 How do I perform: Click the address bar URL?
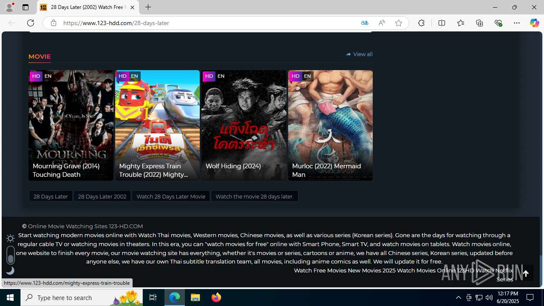[116, 23]
